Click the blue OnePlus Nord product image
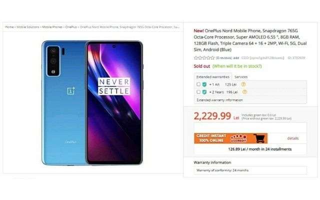 [x=92, y=103]
